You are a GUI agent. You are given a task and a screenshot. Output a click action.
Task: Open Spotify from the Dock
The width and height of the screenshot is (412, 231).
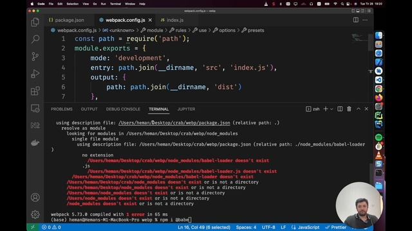[379, 137]
